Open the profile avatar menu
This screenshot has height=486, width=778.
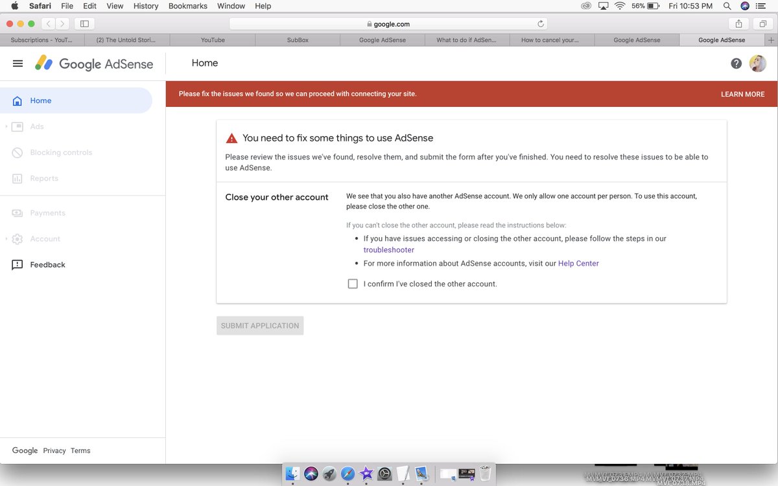tap(757, 64)
